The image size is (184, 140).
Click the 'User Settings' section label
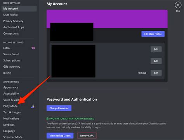coord(12,3)
